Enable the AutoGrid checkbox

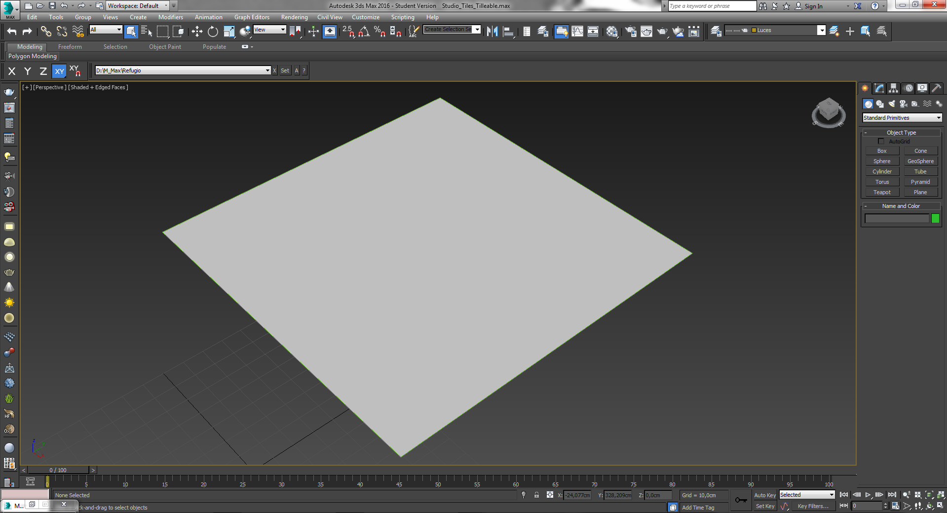click(881, 141)
